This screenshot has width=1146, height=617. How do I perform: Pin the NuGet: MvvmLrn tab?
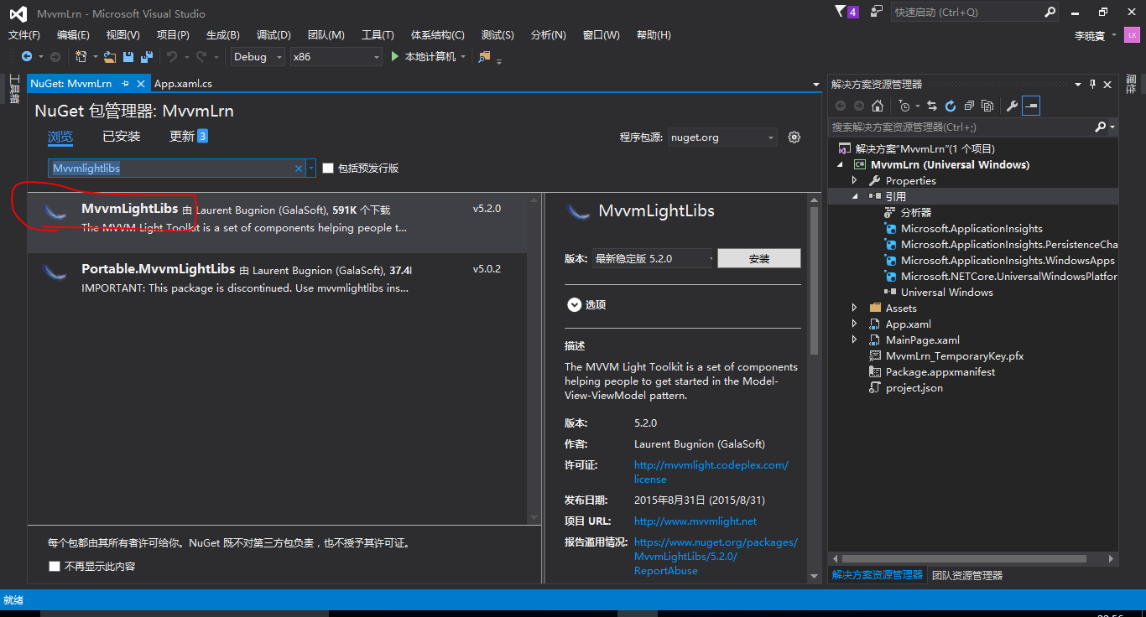click(x=125, y=84)
